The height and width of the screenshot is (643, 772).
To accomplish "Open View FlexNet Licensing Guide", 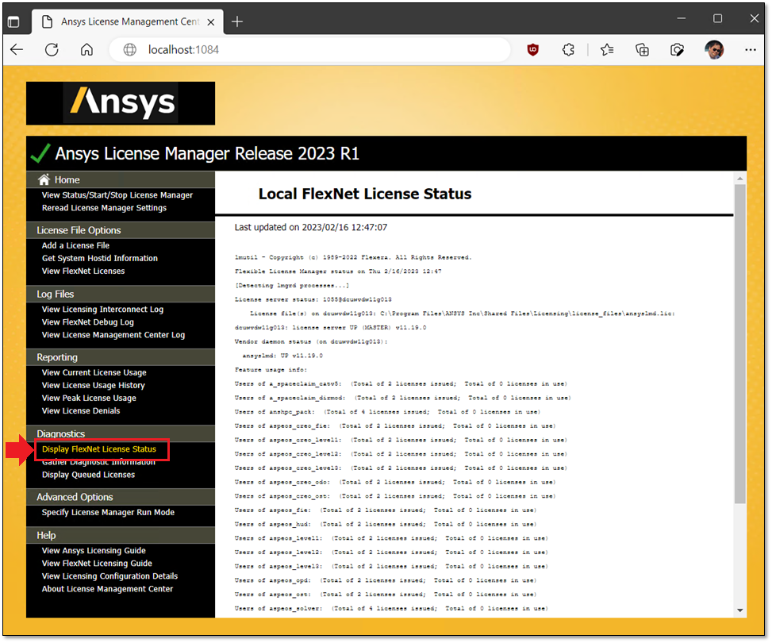I will 97,564.
